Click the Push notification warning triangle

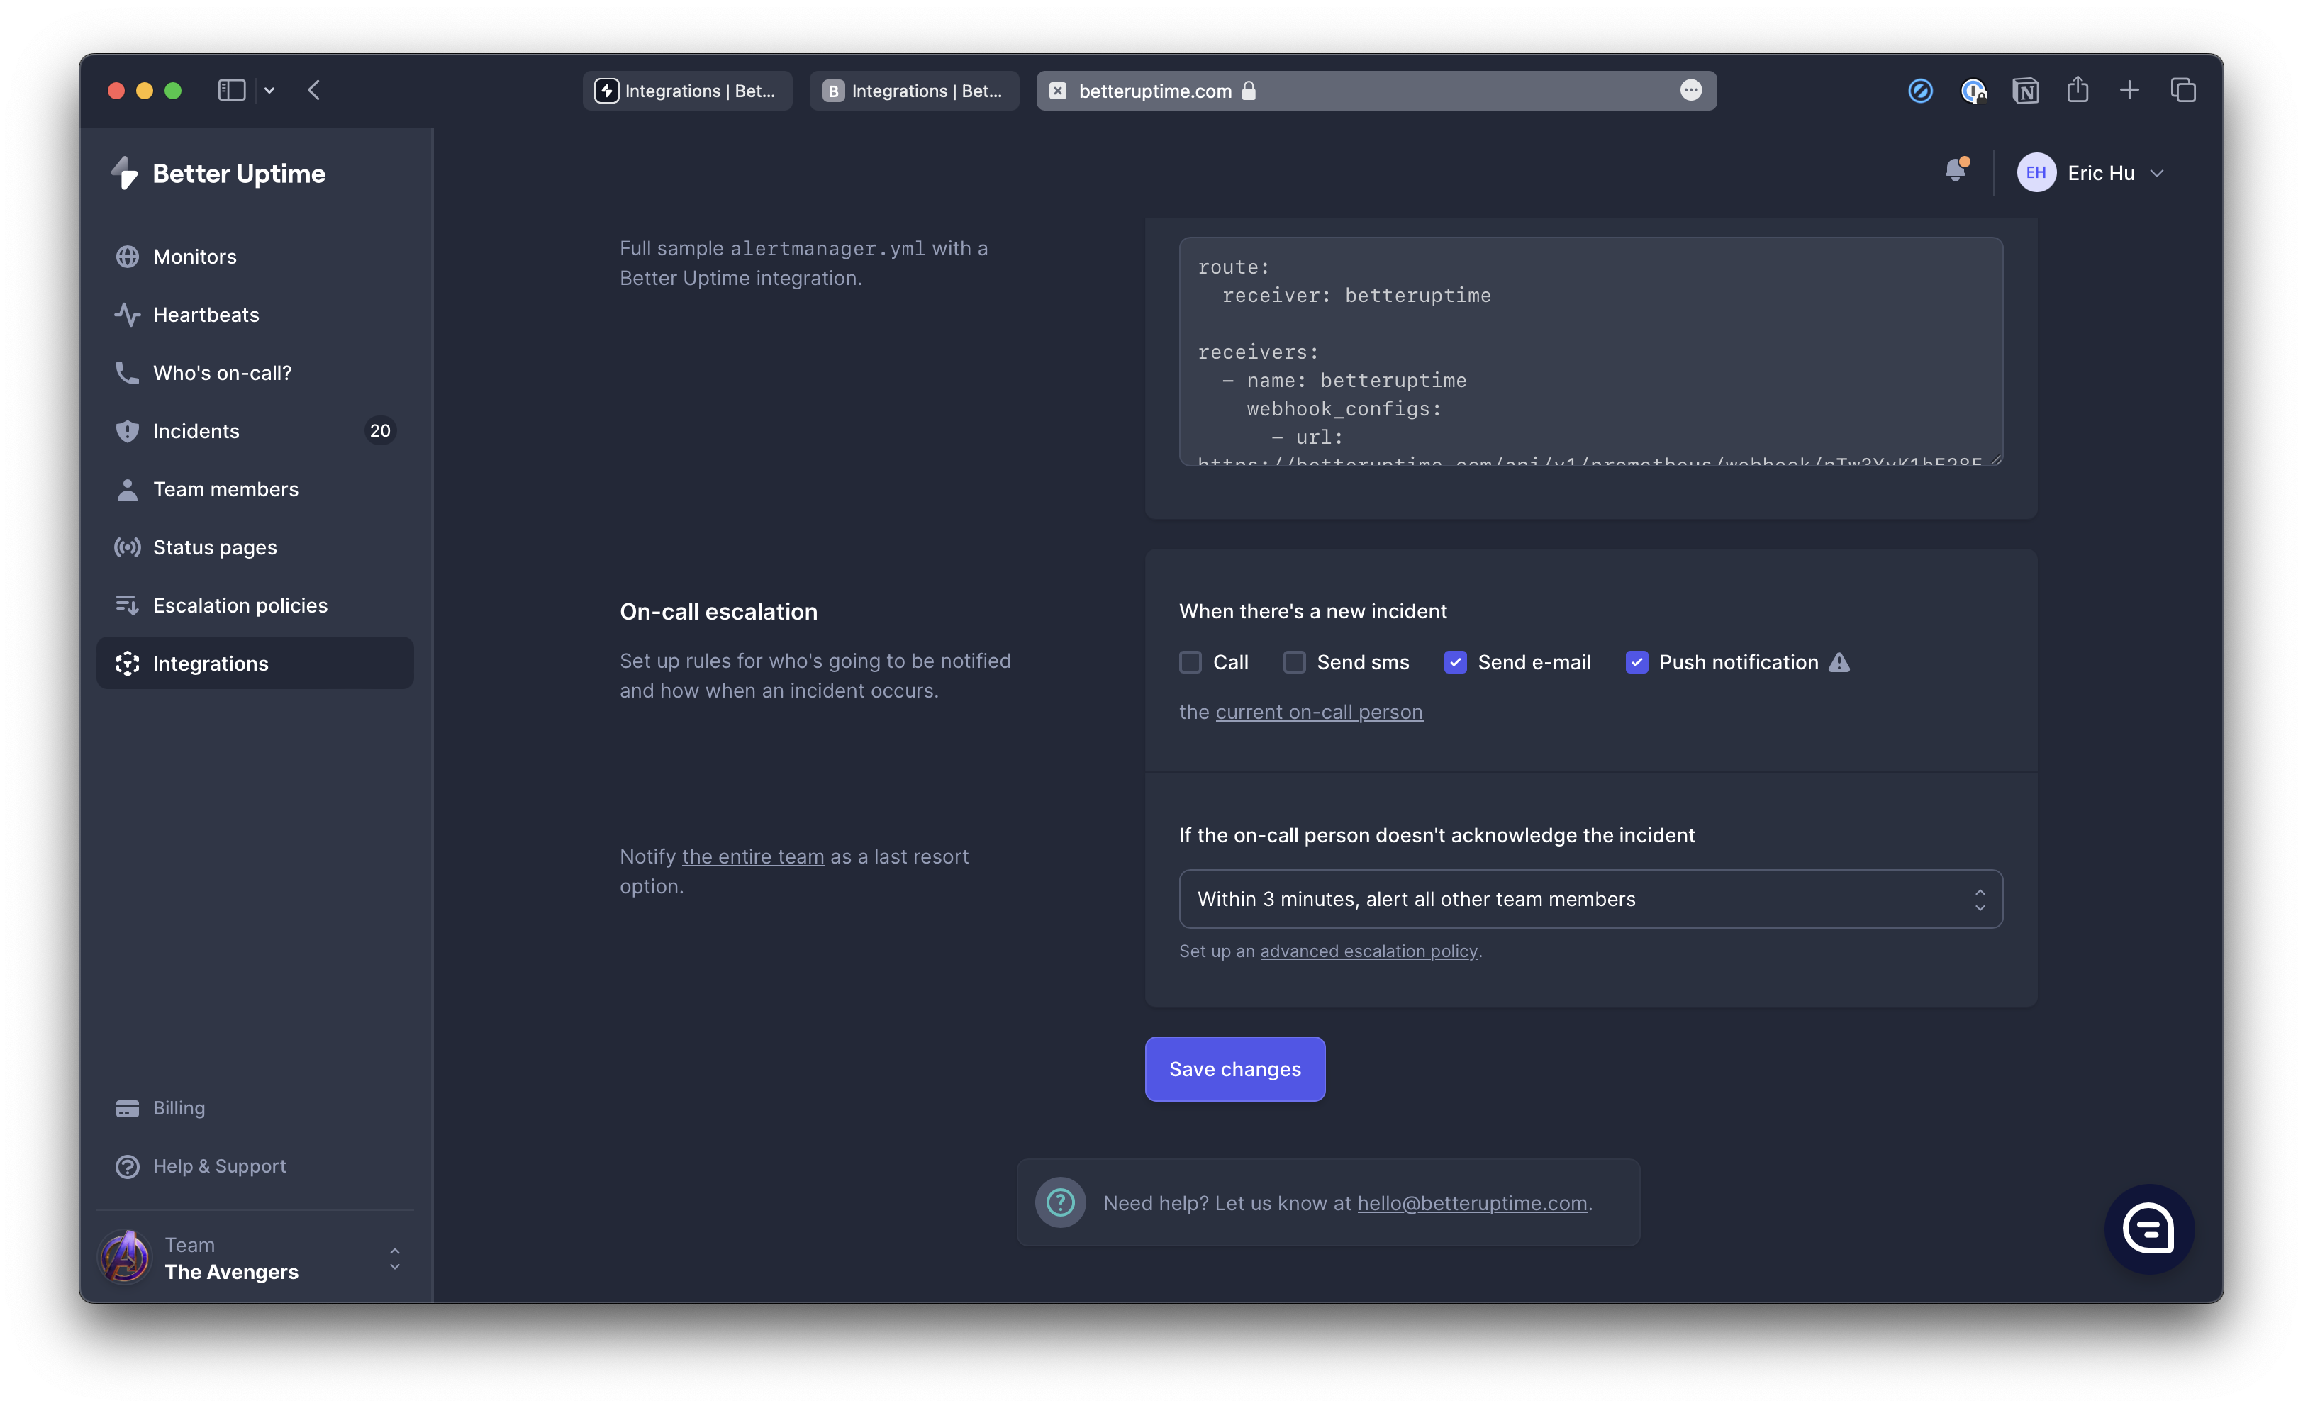(1839, 662)
